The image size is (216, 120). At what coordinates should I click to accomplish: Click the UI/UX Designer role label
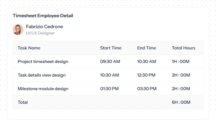tap(40, 33)
